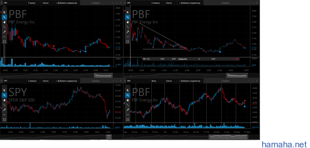Click 'График' title tab of PBF 1-minute chart
Image resolution: width=310 pixels, height=148 pixels.
(x=225, y=3)
